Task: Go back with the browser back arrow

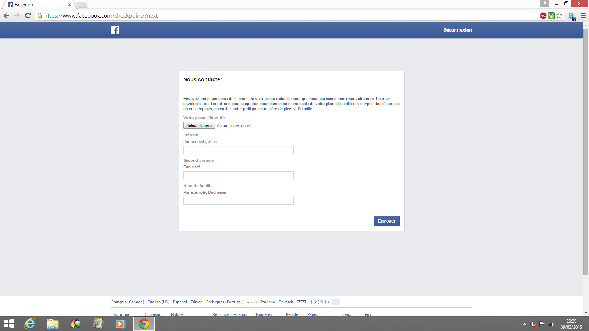Action: (x=6, y=15)
